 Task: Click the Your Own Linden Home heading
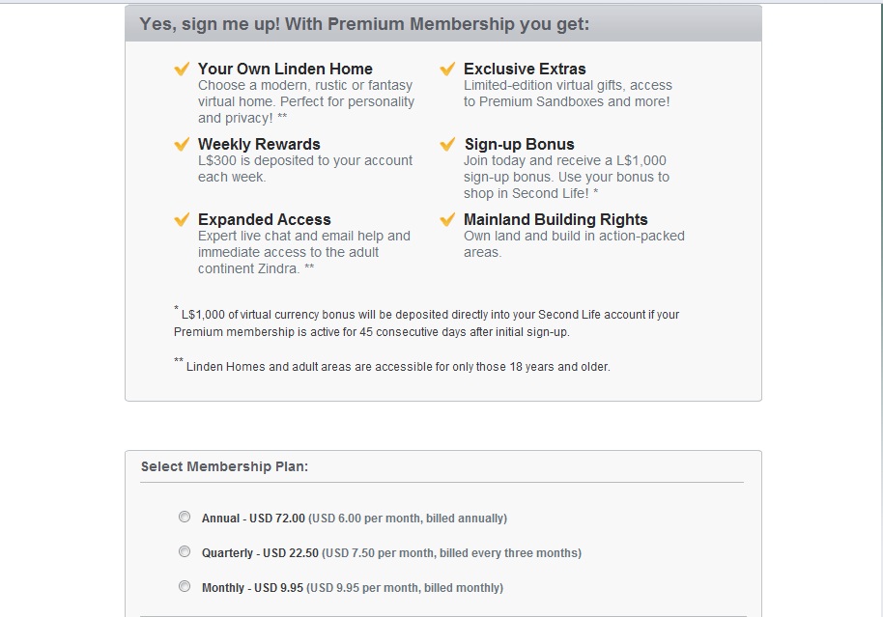[x=285, y=70]
